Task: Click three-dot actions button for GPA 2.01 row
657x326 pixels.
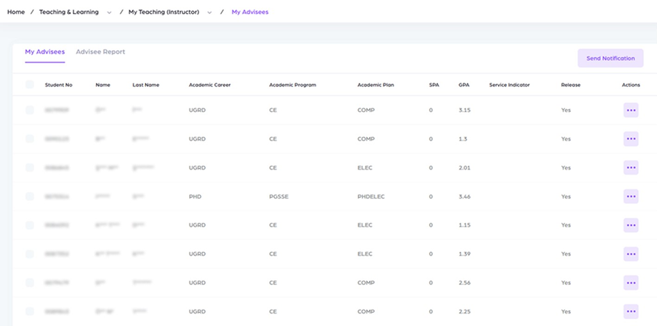Action: pos(631,168)
